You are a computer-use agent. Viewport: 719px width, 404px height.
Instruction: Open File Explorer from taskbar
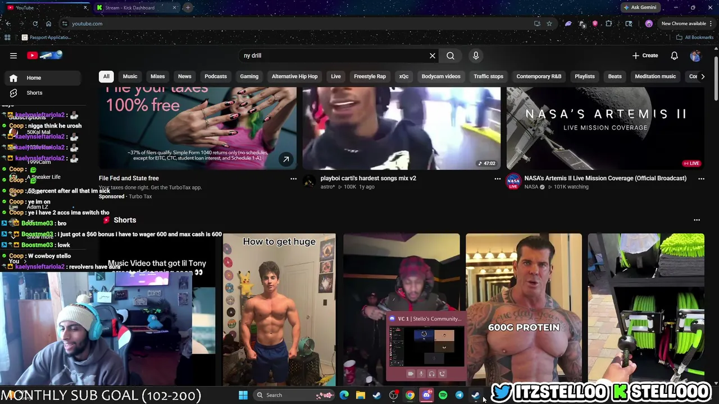361,395
